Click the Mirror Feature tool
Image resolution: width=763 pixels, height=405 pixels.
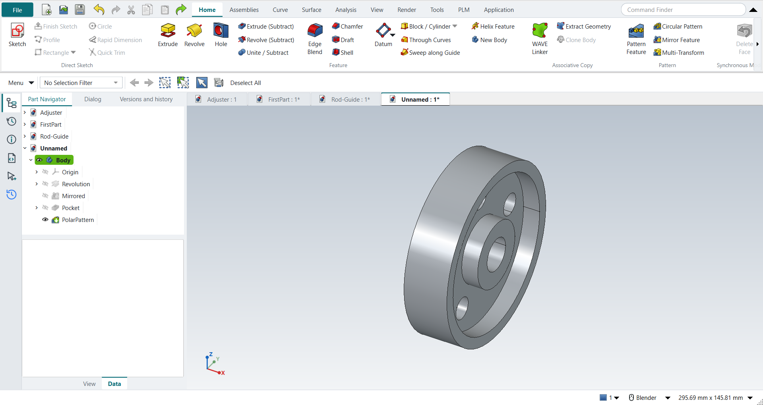677,40
